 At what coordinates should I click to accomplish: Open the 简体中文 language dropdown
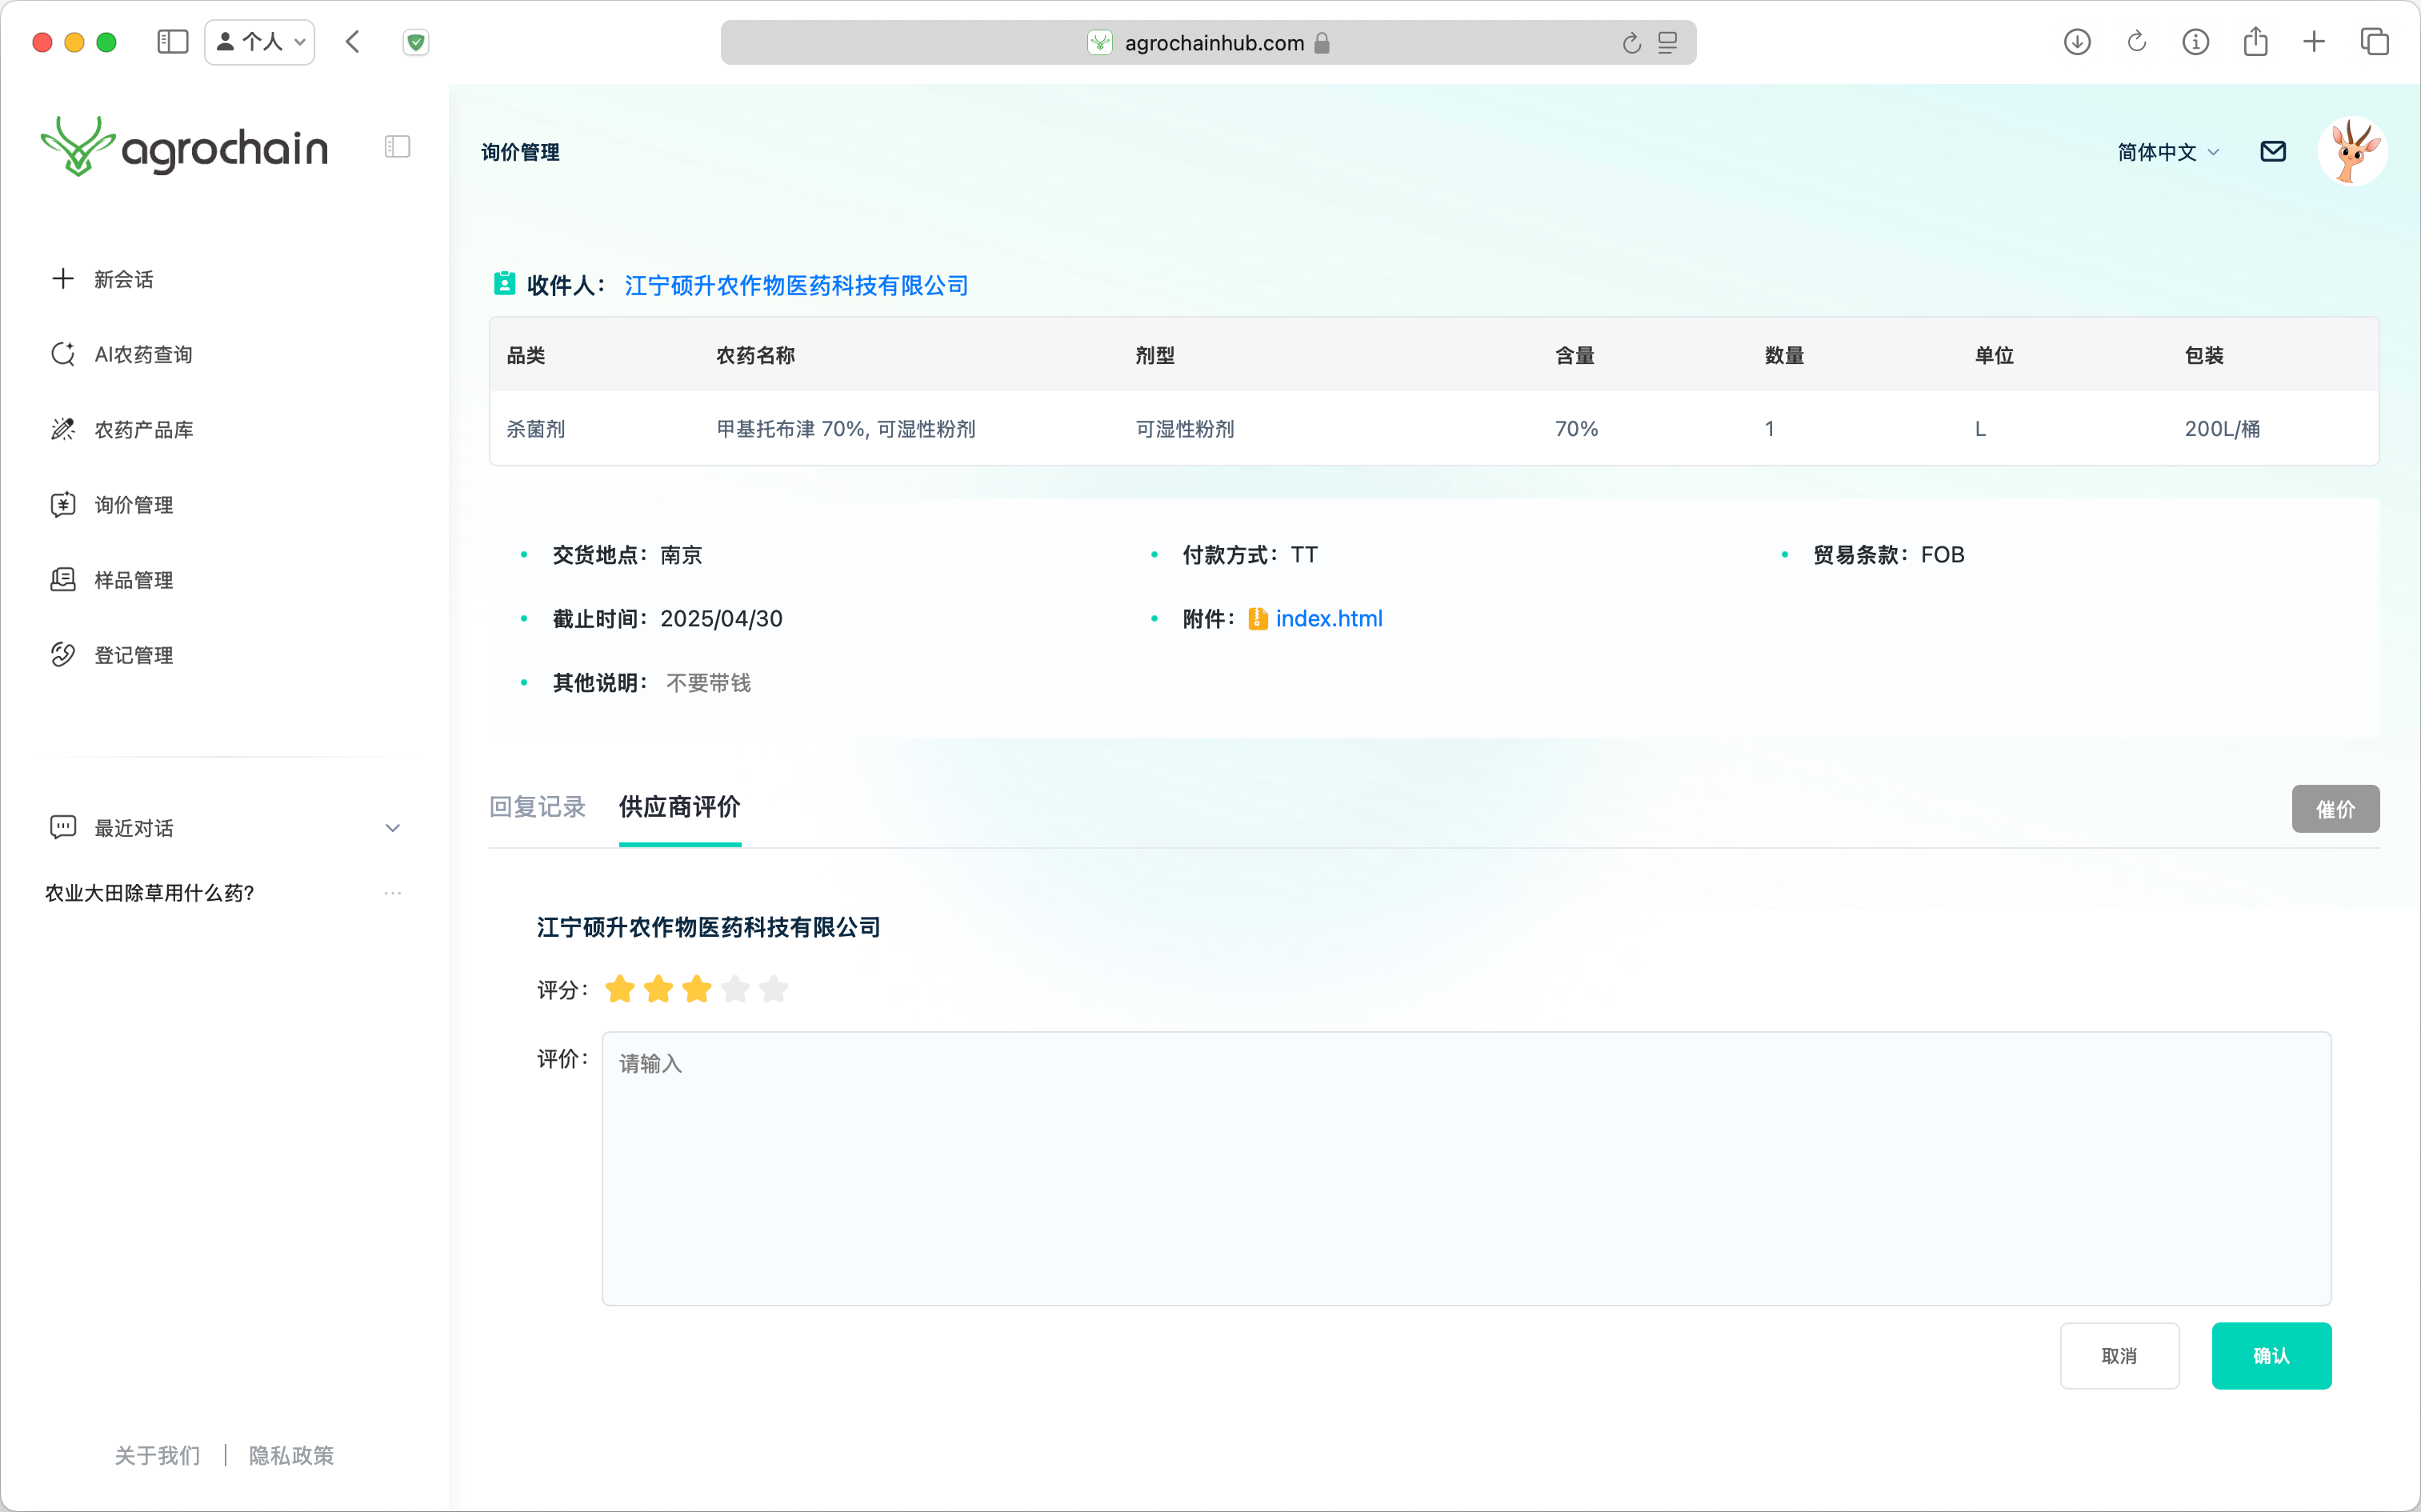point(2167,152)
